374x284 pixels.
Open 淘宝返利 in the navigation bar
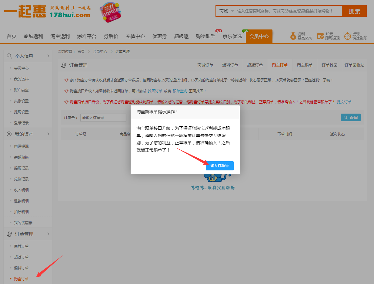[60, 36]
